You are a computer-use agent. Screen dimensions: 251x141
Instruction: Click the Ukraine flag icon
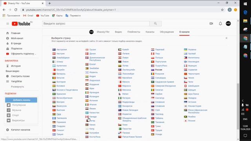pos(186,50)
